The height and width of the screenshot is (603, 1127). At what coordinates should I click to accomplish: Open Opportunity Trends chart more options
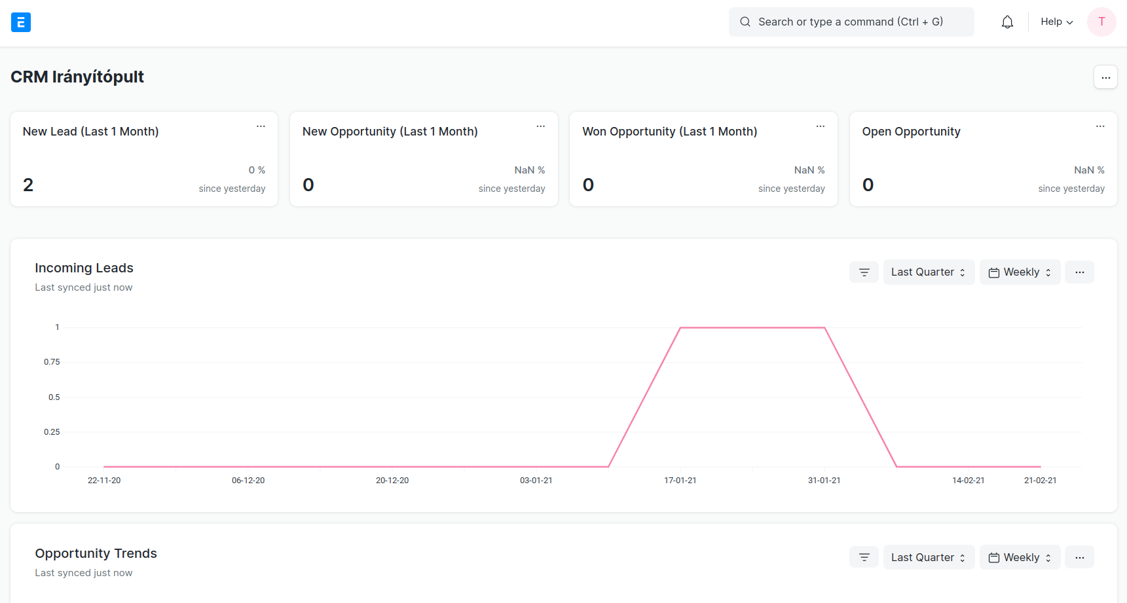point(1079,558)
